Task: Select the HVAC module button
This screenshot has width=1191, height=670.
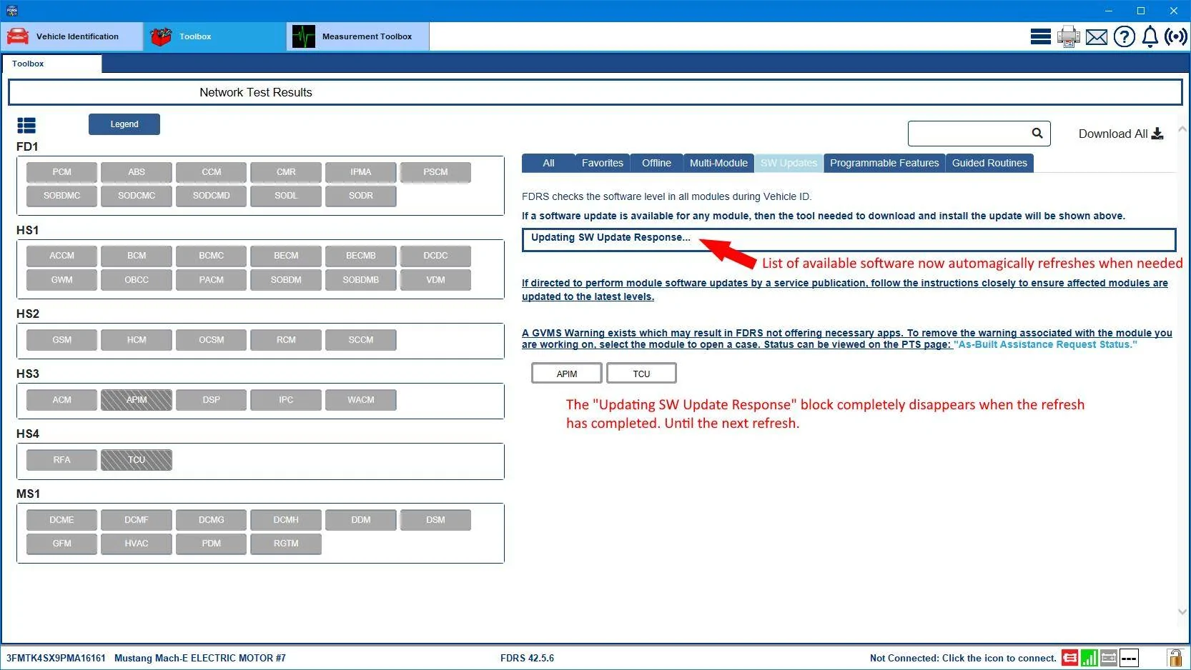Action: (137, 544)
